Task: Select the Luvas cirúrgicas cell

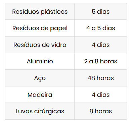Action: [40, 111]
